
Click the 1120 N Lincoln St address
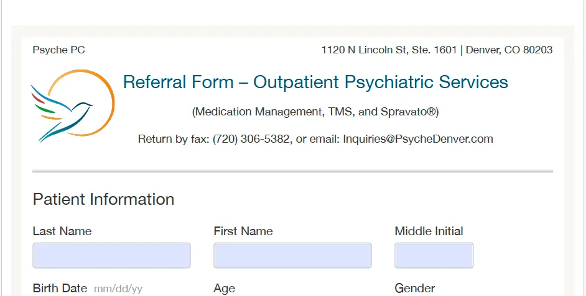pos(389,50)
